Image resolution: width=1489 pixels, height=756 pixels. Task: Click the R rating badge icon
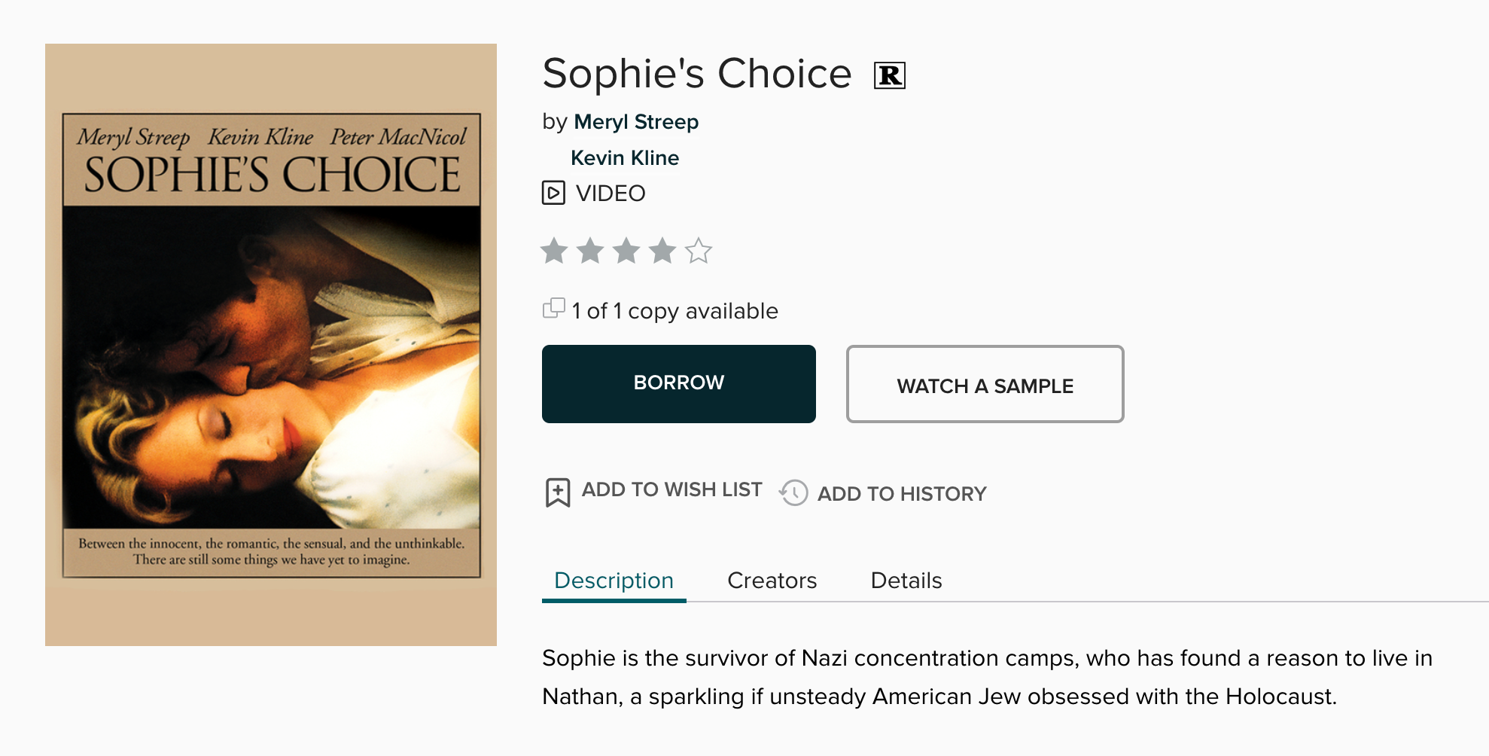coord(889,75)
